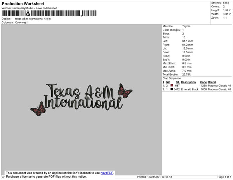Click the Left value '61.1 mm'
233x180 pixels.
click(188, 41)
